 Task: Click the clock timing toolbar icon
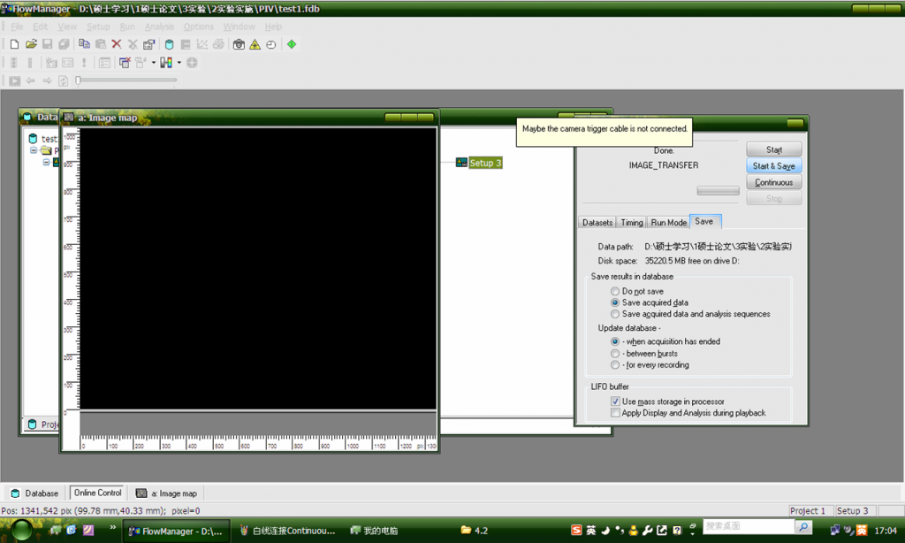pos(271,44)
